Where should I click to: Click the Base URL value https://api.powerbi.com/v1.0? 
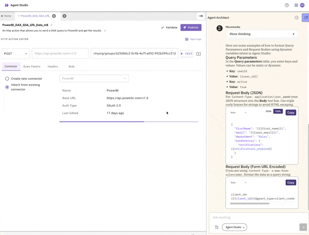point(127,98)
